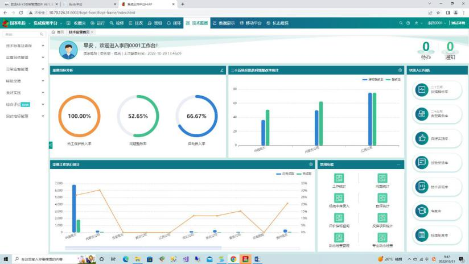Open settings gear on the 二十五项 statistics chart
This screenshot has height=264, width=469.
pos(400,70)
